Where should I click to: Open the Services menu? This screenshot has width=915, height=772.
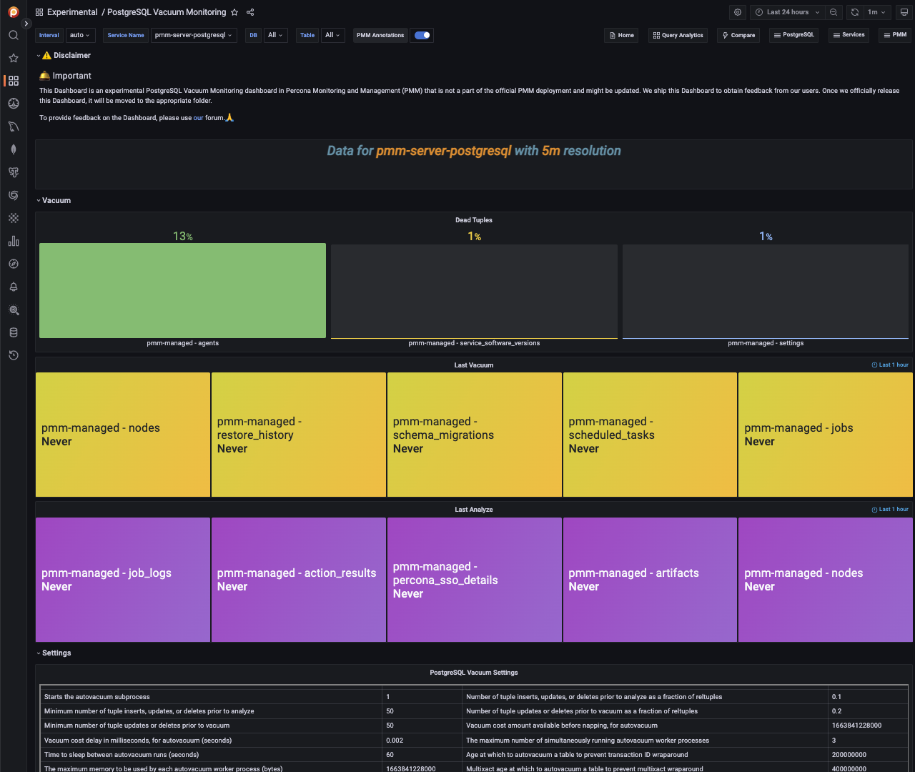[x=849, y=35]
